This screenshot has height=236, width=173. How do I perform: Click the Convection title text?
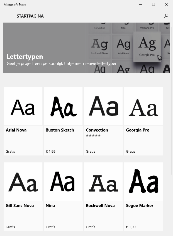[x=97, y=130]
